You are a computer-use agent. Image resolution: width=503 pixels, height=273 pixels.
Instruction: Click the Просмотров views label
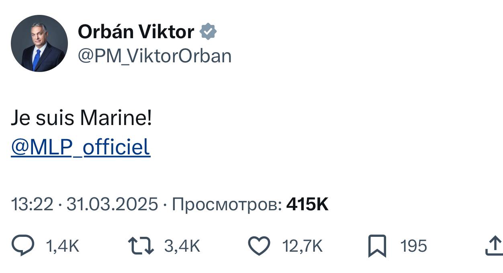pos(227,205)
